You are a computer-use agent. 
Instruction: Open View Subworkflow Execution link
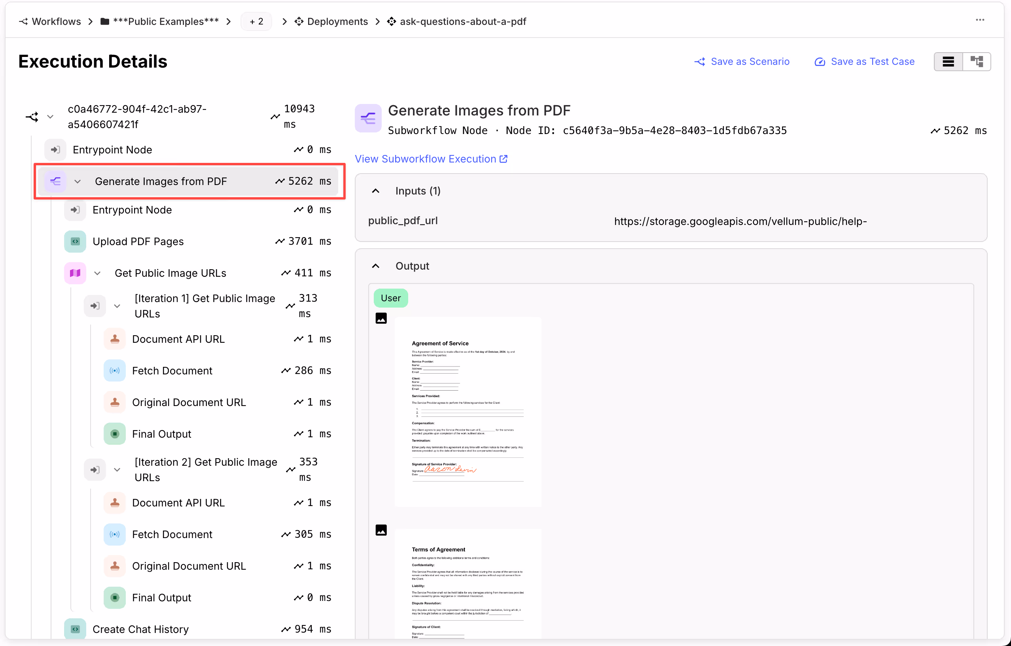pyautogui.click(x=431, y=159)
